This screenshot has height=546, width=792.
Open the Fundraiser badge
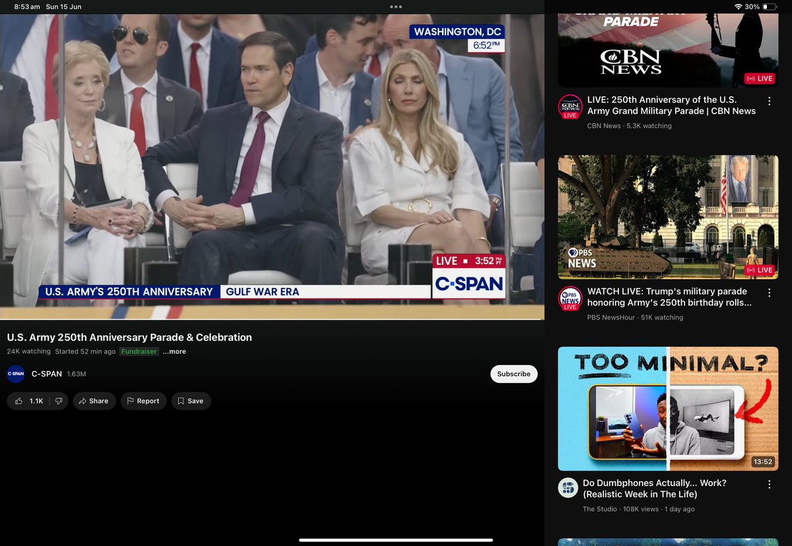click(139, 352)
